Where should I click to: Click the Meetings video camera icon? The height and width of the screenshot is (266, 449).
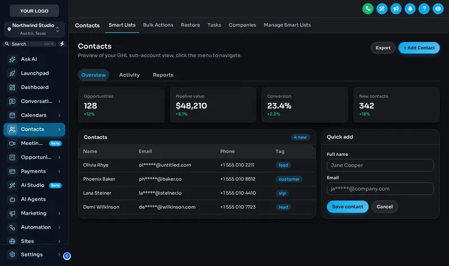point(12,143)
